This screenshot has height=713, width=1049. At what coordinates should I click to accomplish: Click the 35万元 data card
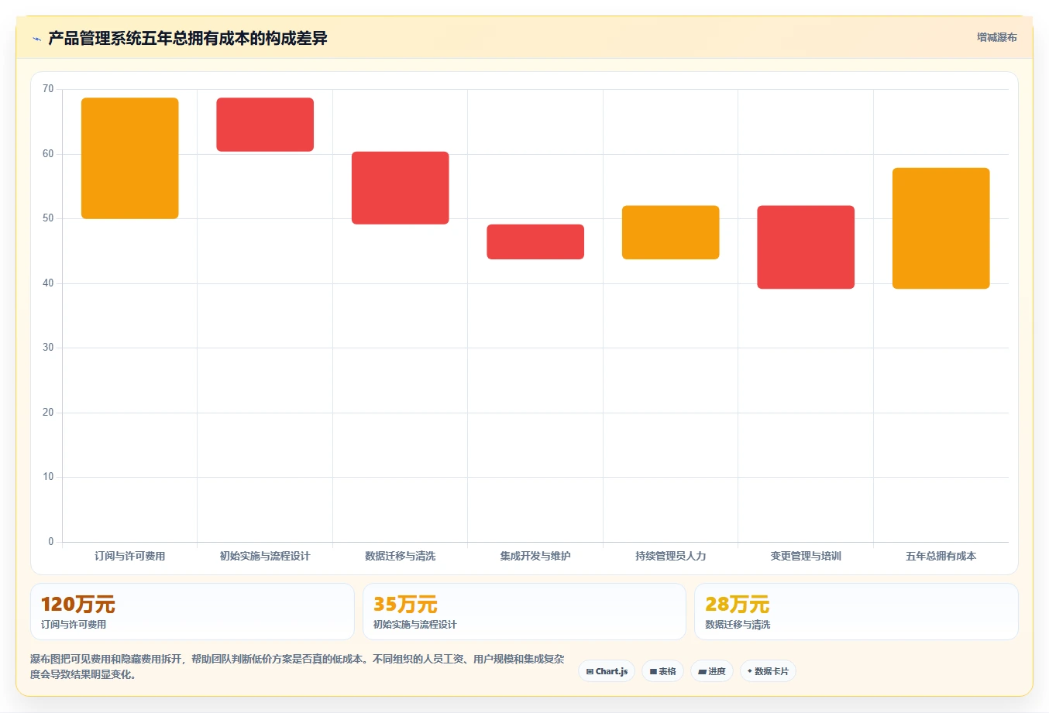click(524, 612)
